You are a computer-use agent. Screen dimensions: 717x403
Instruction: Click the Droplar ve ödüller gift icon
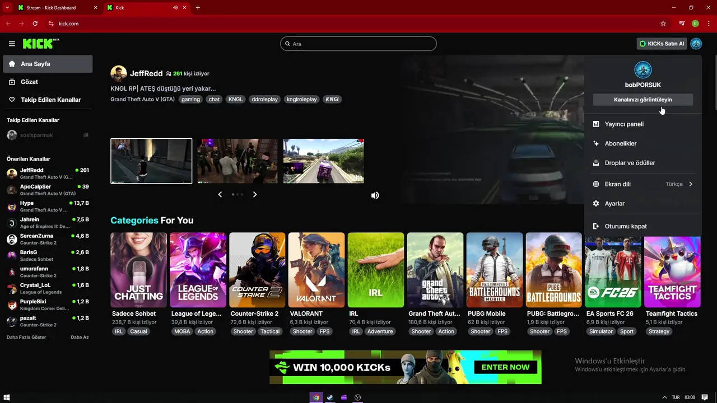point(596,163)
